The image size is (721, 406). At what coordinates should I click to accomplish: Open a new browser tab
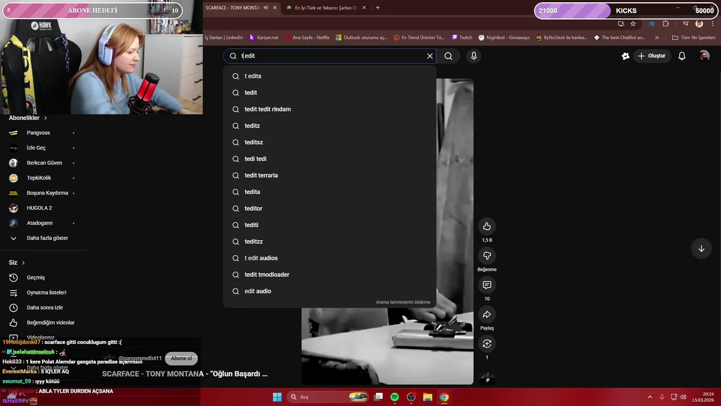(x=377, y=8)
